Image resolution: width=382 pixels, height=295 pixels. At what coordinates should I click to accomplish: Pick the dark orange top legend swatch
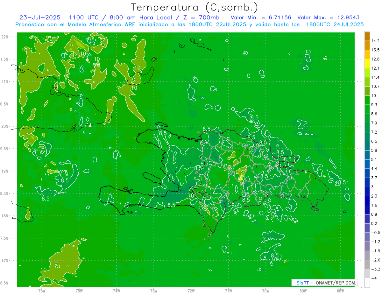point(367,36)
